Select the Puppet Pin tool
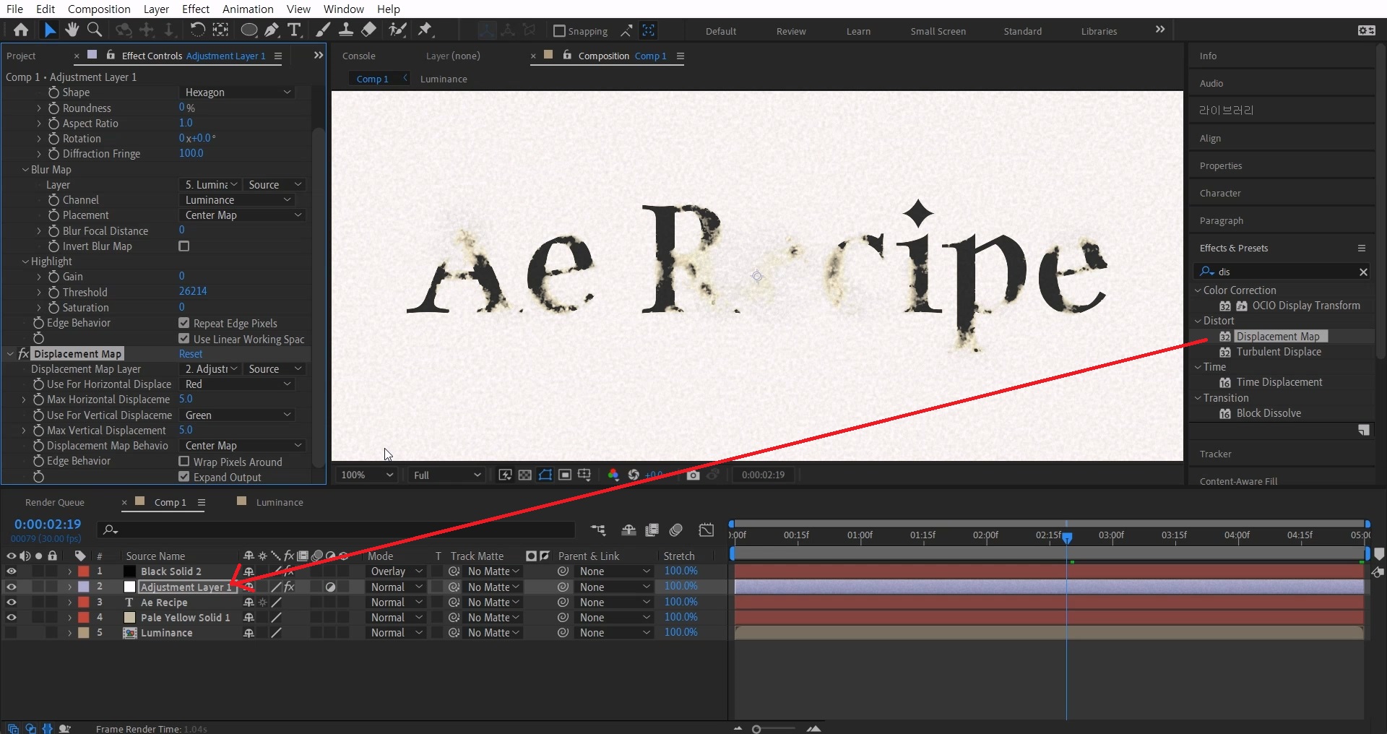This screenshot has width=1387, height=734. click(x=425, y=30)
